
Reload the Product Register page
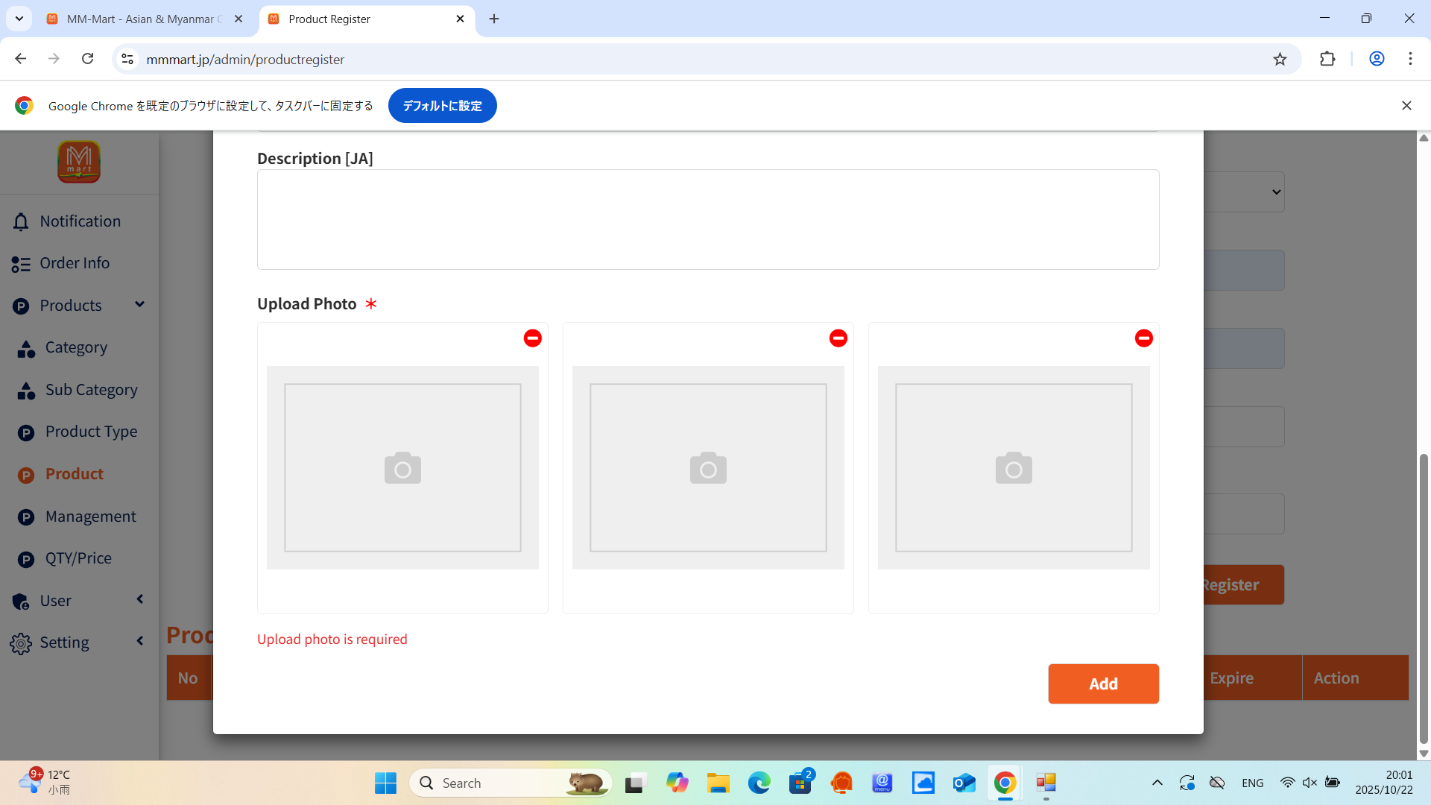click(x=87, y=59)
